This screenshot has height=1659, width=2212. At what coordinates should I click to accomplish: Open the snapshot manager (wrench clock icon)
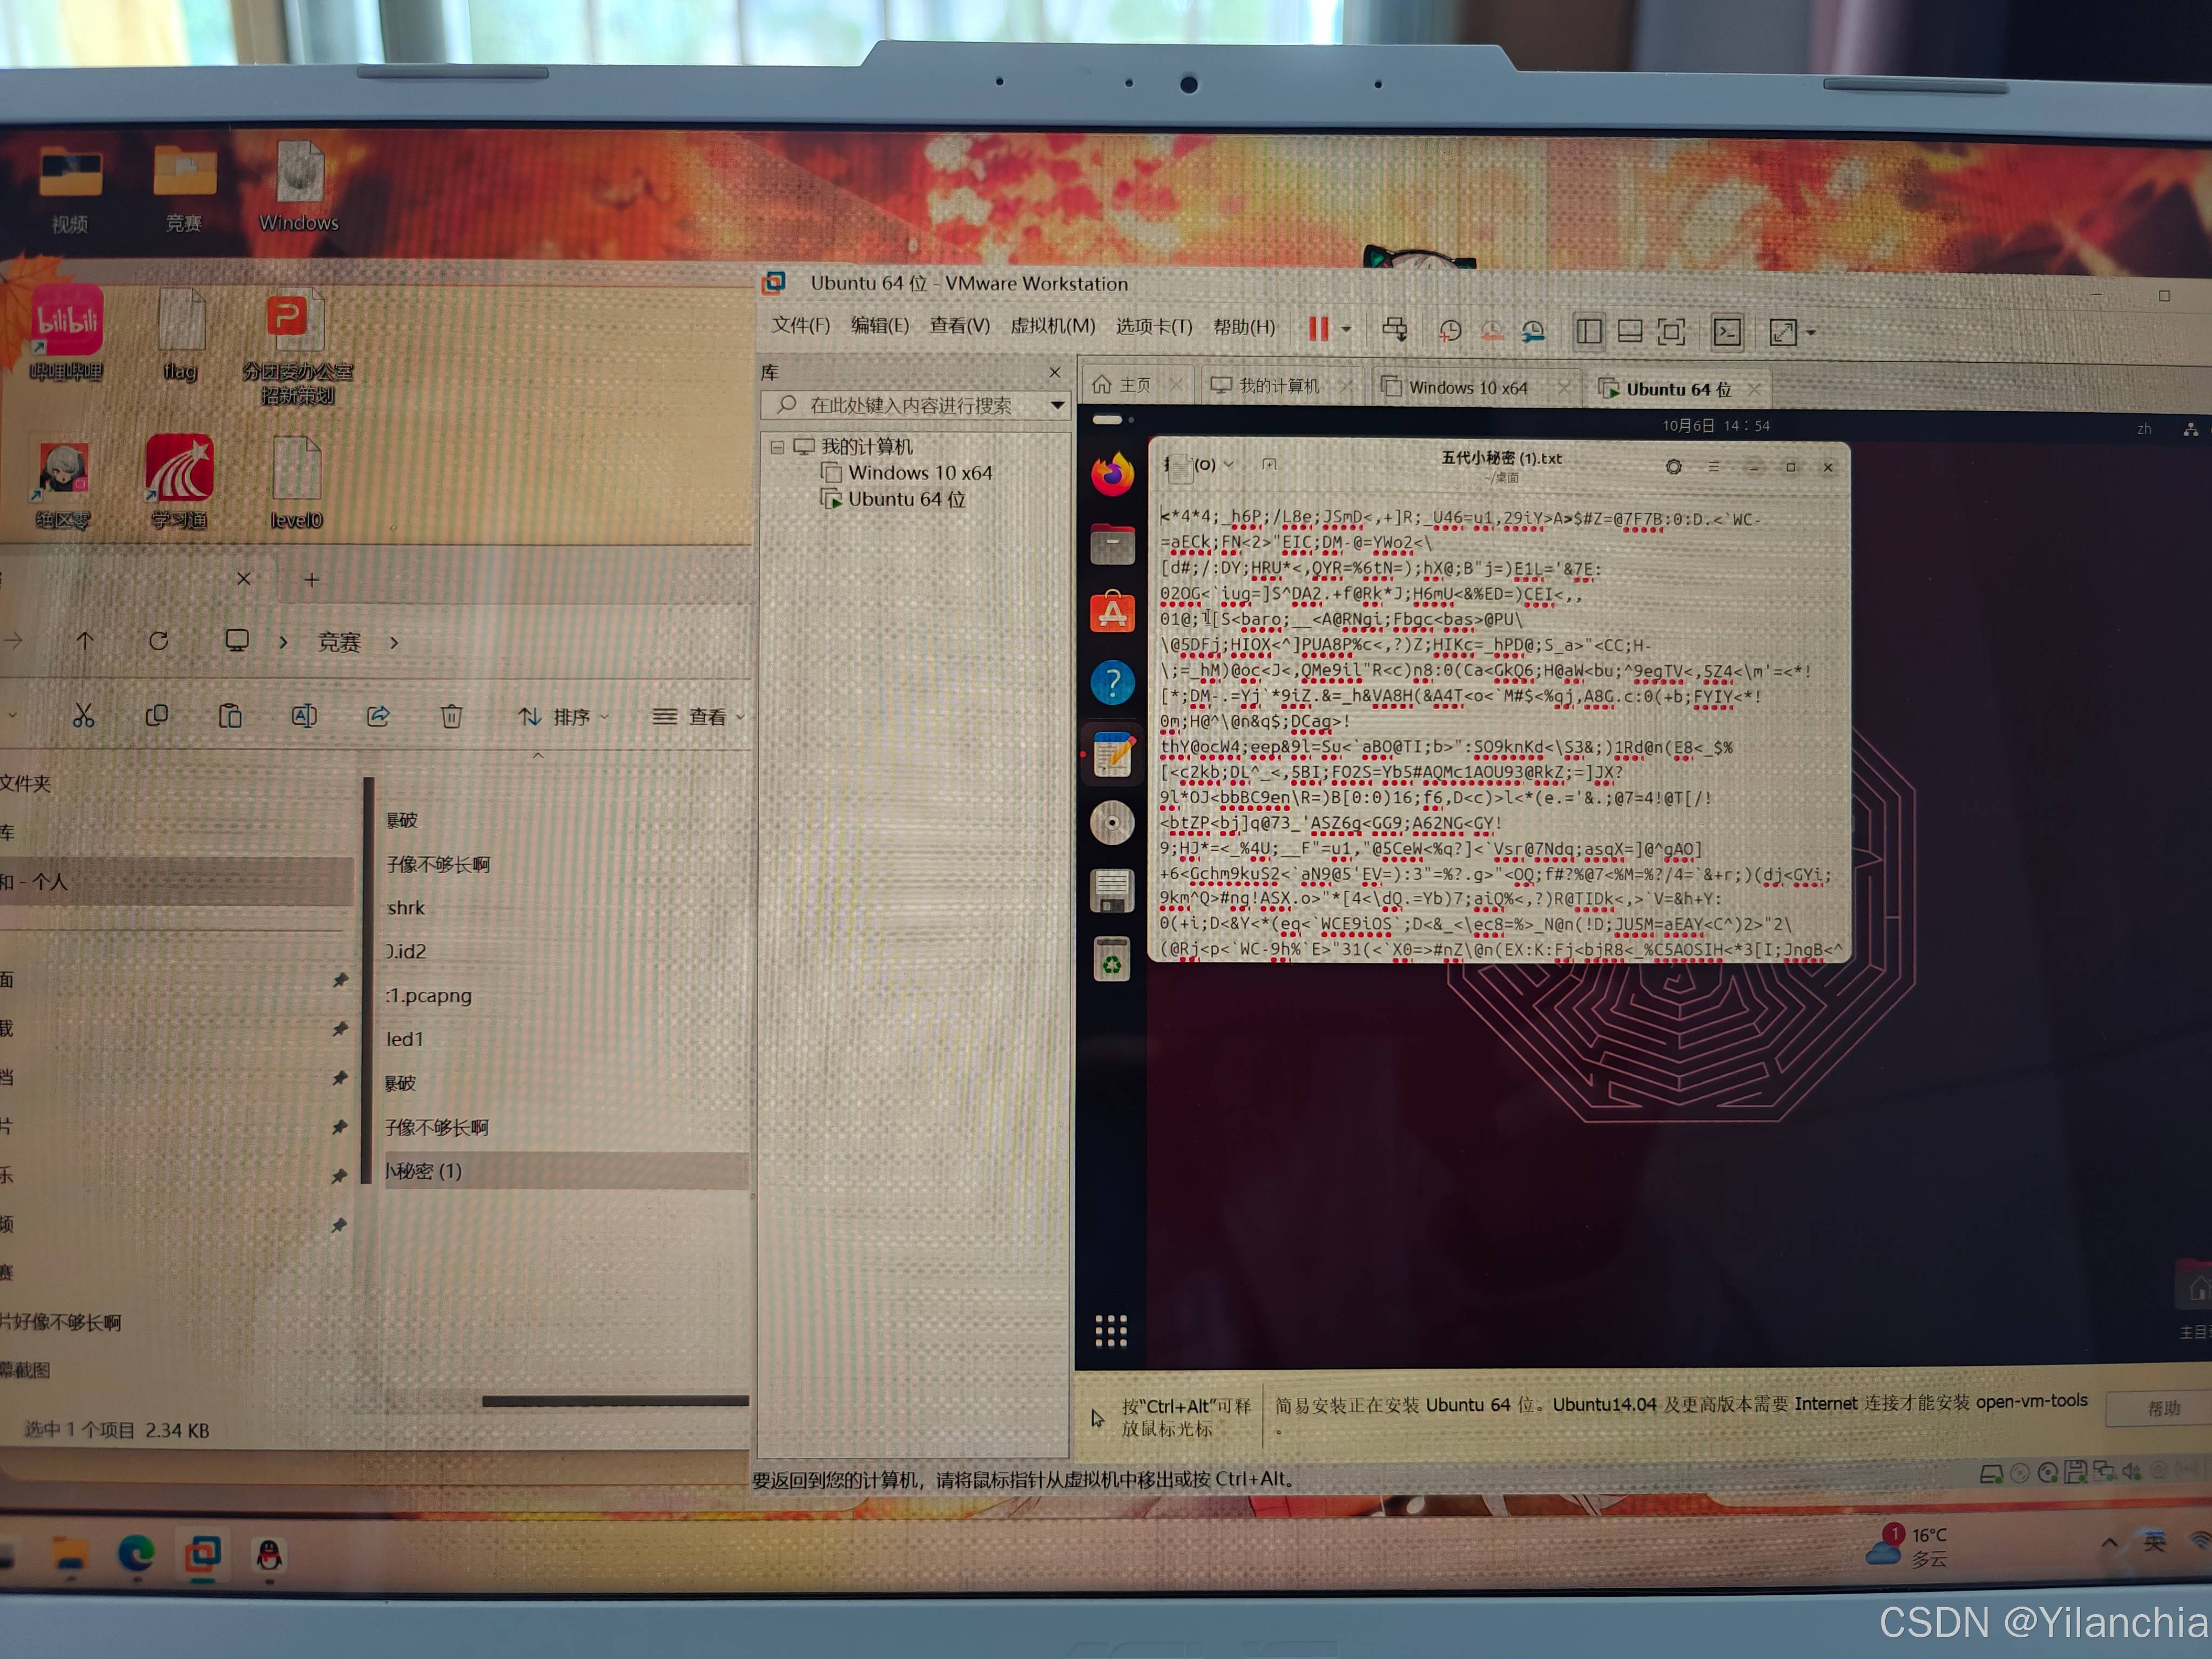pos(1533,331)
